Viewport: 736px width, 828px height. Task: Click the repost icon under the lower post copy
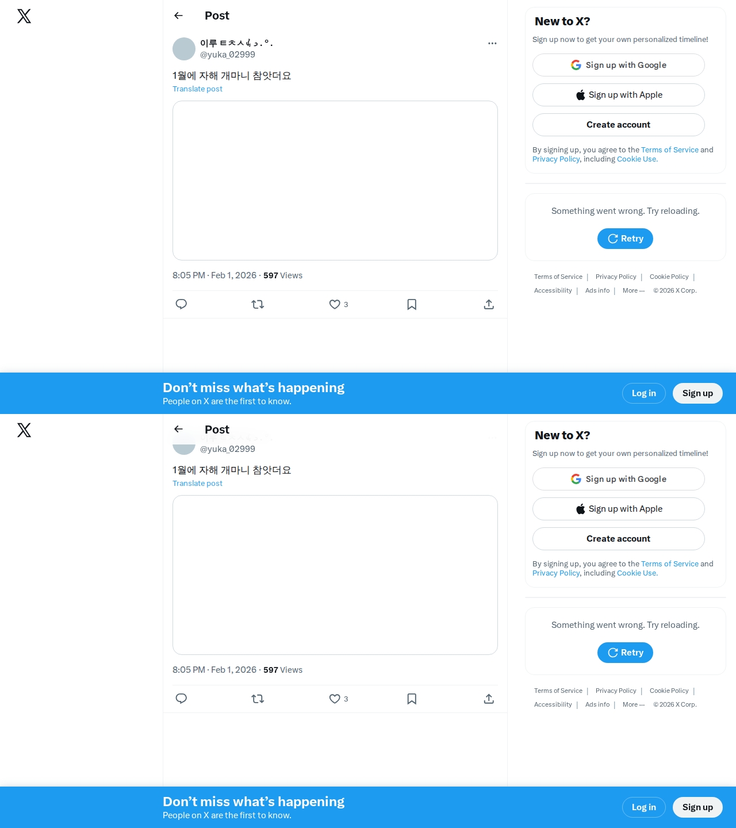click(x=258, y=699)
